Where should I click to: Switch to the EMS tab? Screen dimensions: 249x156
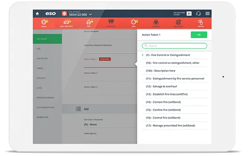(x=134, y=23)
